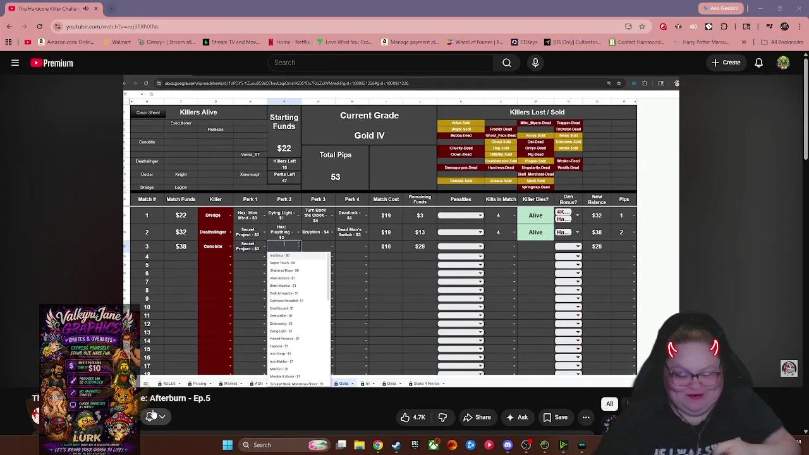This screenshot has height=455, width=809.
Task: Click the Ask Gemini button
Action: pyautogui.click(x=722, y=8)
